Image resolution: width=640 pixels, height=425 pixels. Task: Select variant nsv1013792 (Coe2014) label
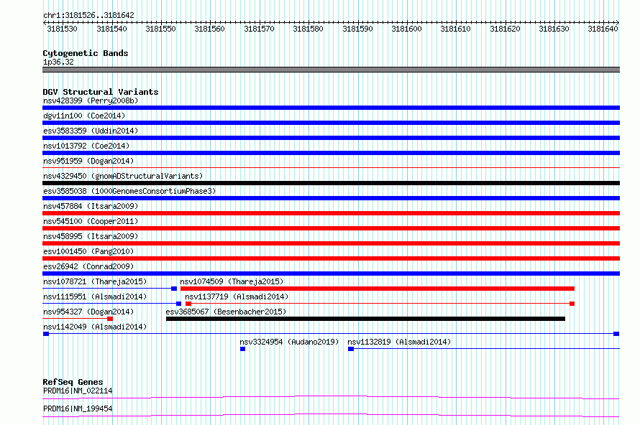pyautogui.click(x=86, y=146)
